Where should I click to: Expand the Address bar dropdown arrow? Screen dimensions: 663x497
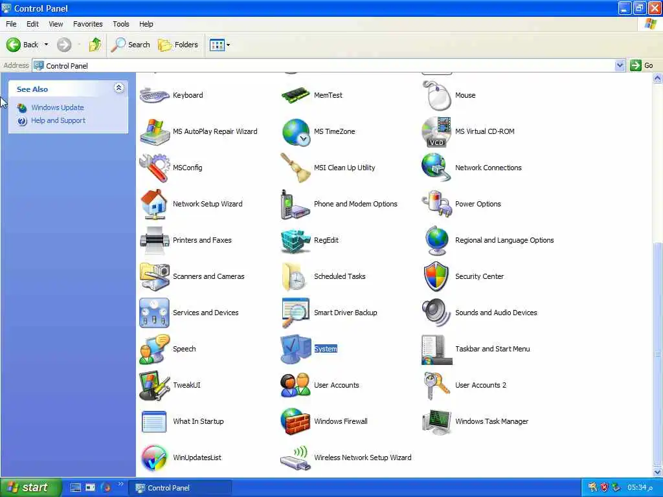(620, 65)
